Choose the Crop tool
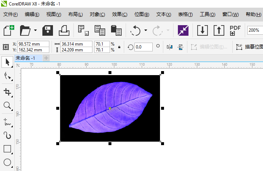 pyautogui.click(x=7, y=92)
